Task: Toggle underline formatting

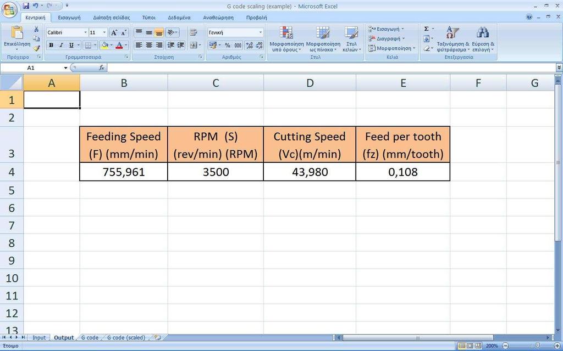Action: point(71,45)
